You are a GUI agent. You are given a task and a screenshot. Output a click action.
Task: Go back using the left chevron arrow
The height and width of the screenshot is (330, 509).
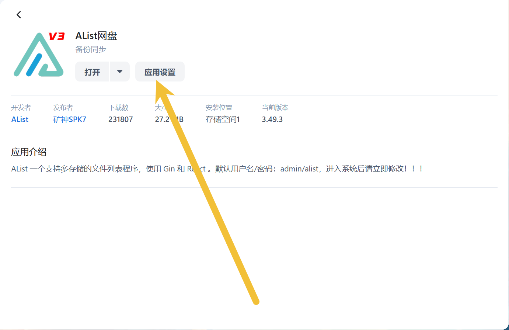coord(19,15)
